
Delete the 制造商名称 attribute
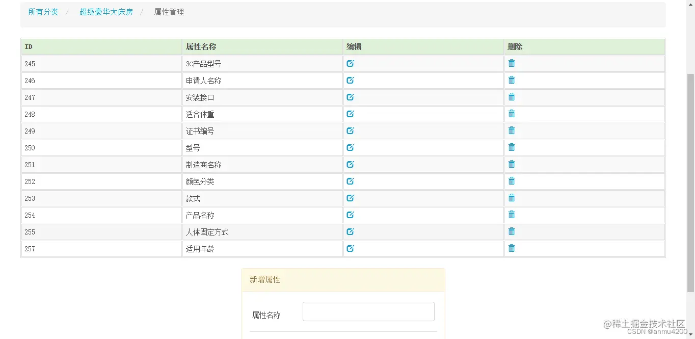[512, 164]
